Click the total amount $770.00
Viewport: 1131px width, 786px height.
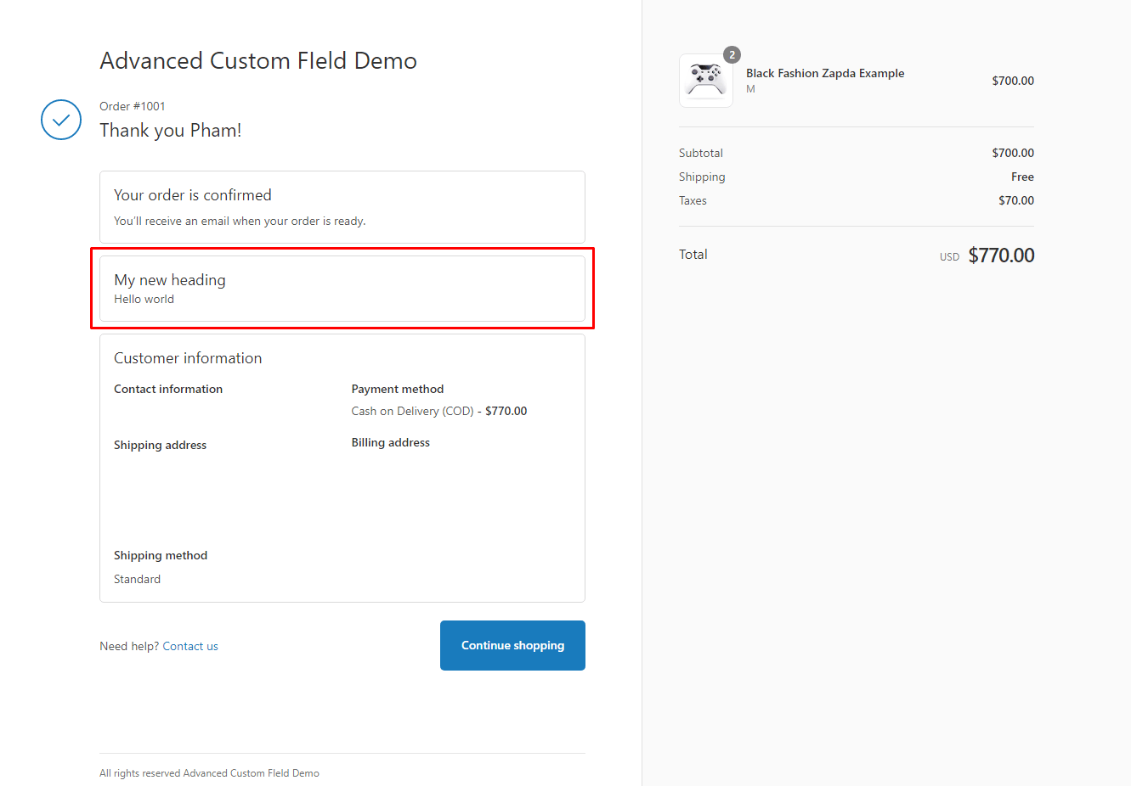click(1001, 255)
